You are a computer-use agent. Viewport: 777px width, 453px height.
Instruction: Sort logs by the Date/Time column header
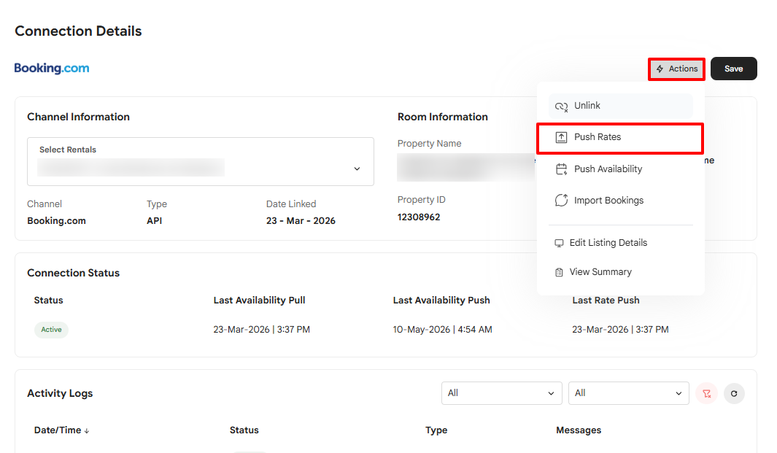(61, 430)
